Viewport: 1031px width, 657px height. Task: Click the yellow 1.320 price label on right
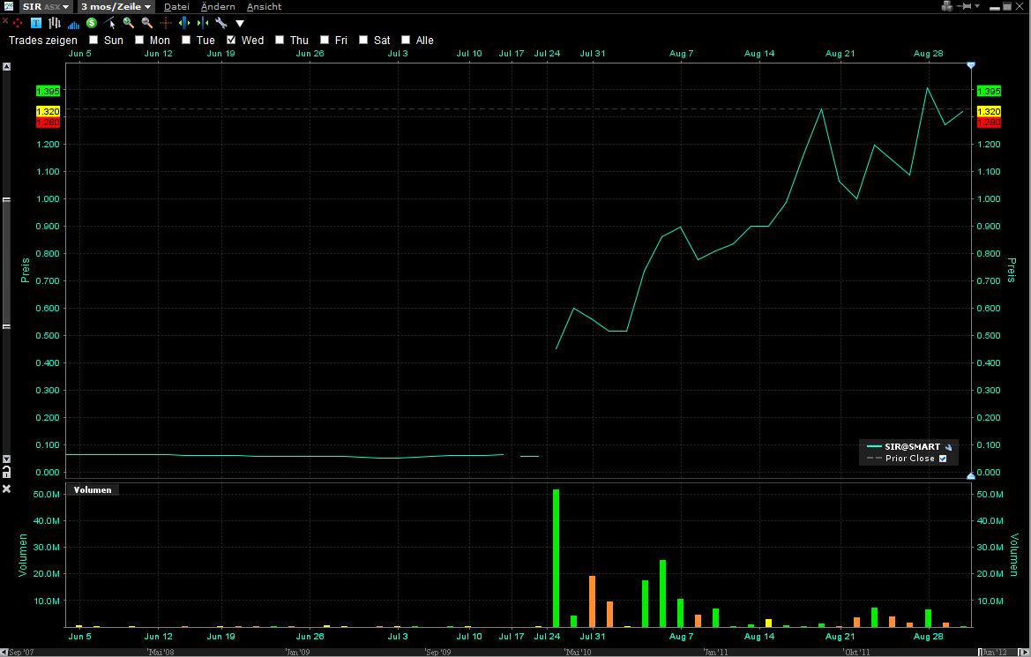[x=989, y=112]
